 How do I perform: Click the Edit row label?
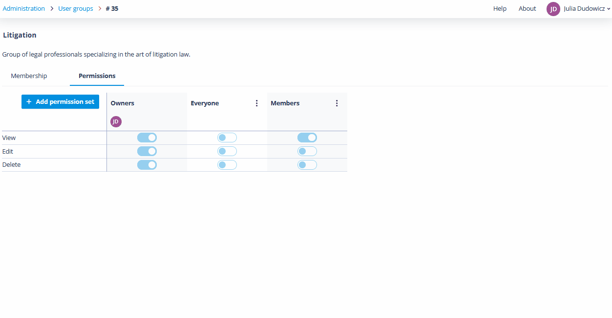click(8, 152)
